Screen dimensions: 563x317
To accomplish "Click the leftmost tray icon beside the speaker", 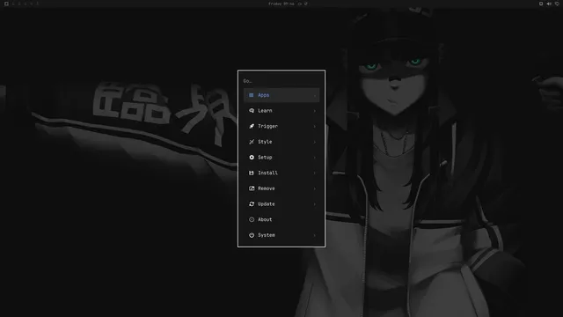I will (x=541, y=4).
